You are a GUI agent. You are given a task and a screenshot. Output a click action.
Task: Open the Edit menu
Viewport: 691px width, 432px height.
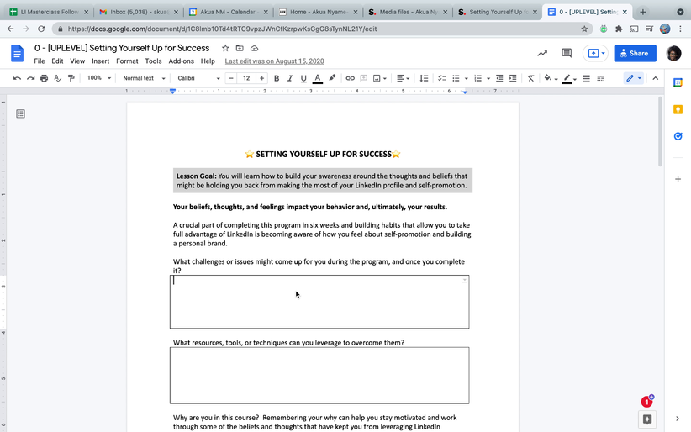click(57, 61)
